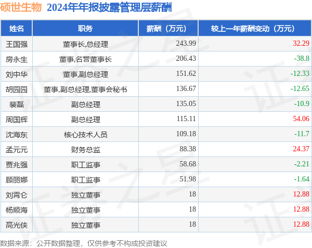The image size is (312, 248).
Task: Select the name cell 贾兆强
Action: click(17, 165)
